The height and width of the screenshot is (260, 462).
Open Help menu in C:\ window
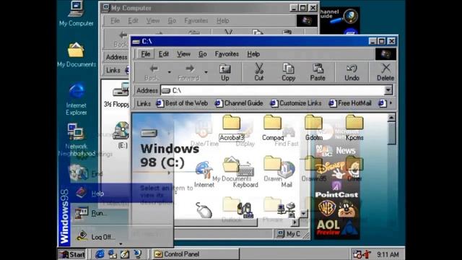[x=253, y=54]
